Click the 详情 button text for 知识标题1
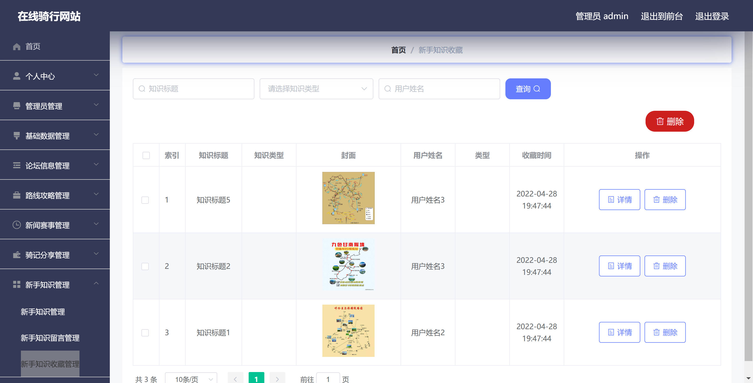The width and height of the screenshot is (753, 383). tap(624, 332)
